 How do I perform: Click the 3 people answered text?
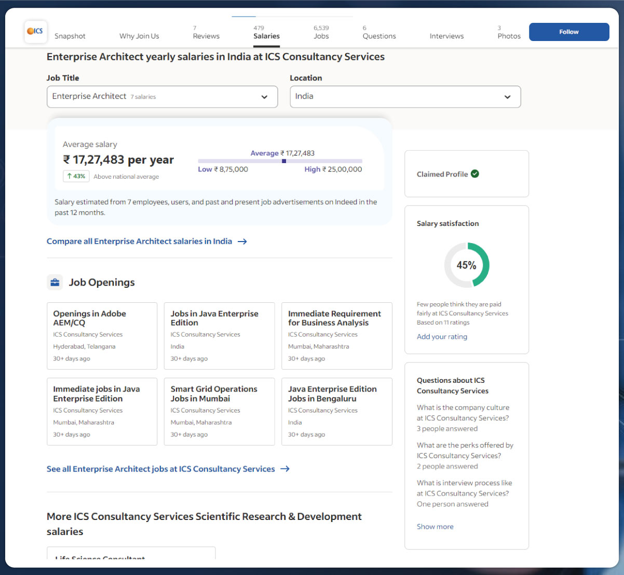[x=447, y=429]
